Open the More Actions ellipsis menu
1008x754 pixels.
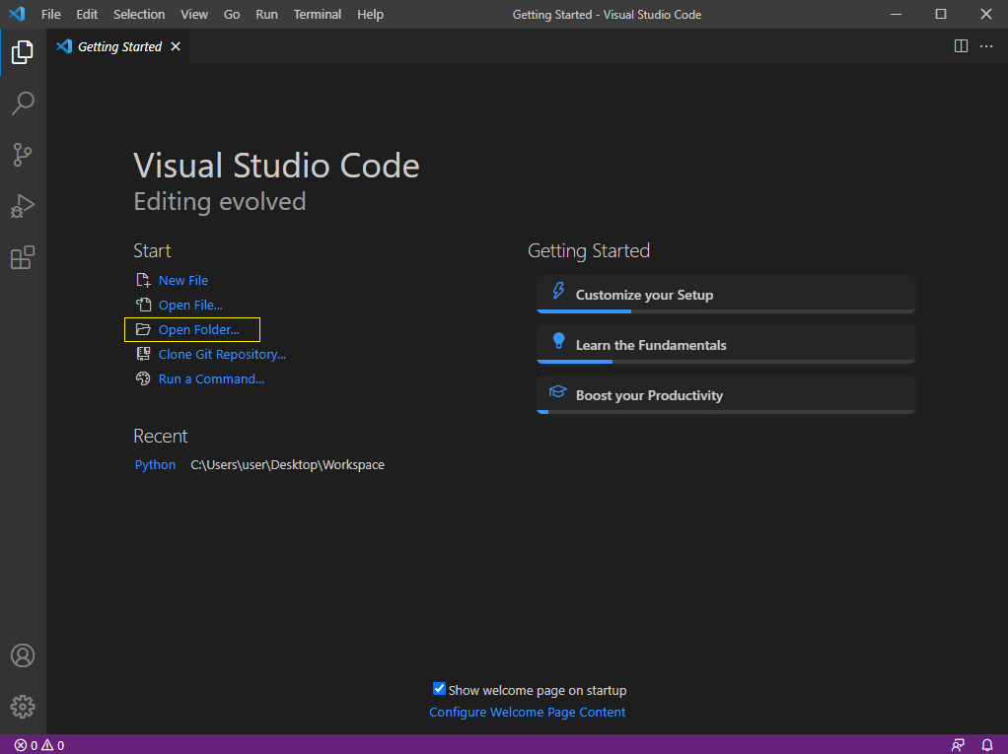pos(986,46)
